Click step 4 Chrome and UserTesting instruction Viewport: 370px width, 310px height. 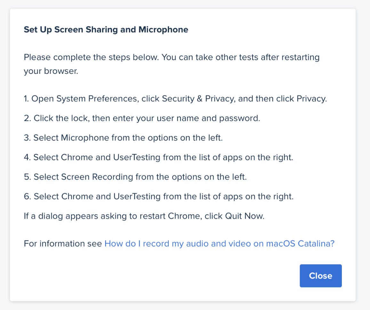[x=158, y=157]
